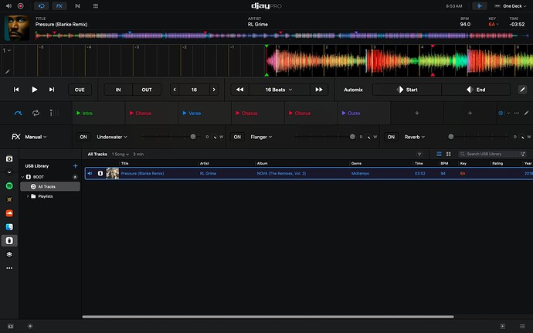Open the 1 Song dropdown

coord(121,154)
